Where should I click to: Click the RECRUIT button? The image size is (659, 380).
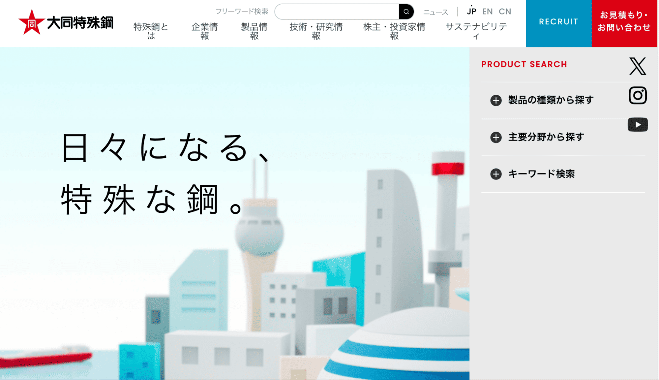coord(559,23)
